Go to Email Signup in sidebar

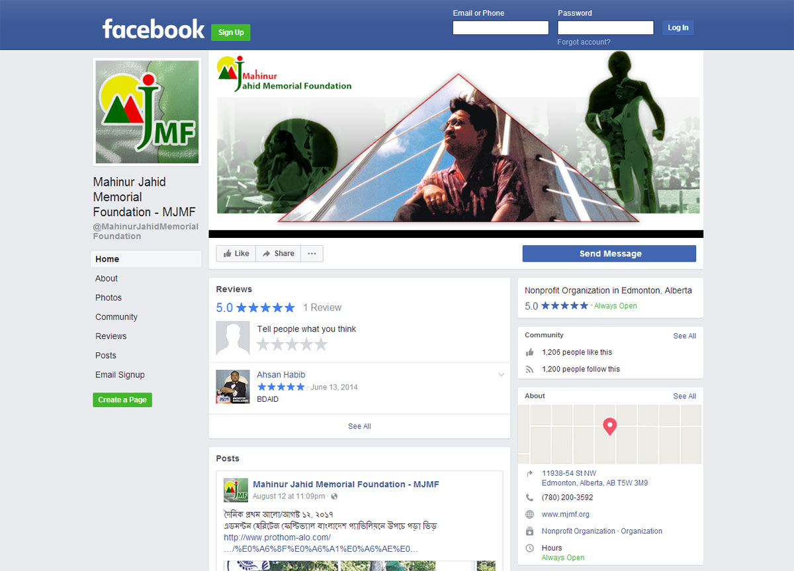click(x=120, y=375)
